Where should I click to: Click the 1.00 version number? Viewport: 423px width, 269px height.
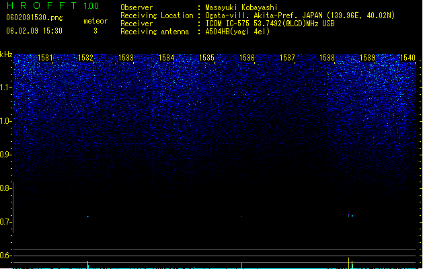(x=91, y=6)
